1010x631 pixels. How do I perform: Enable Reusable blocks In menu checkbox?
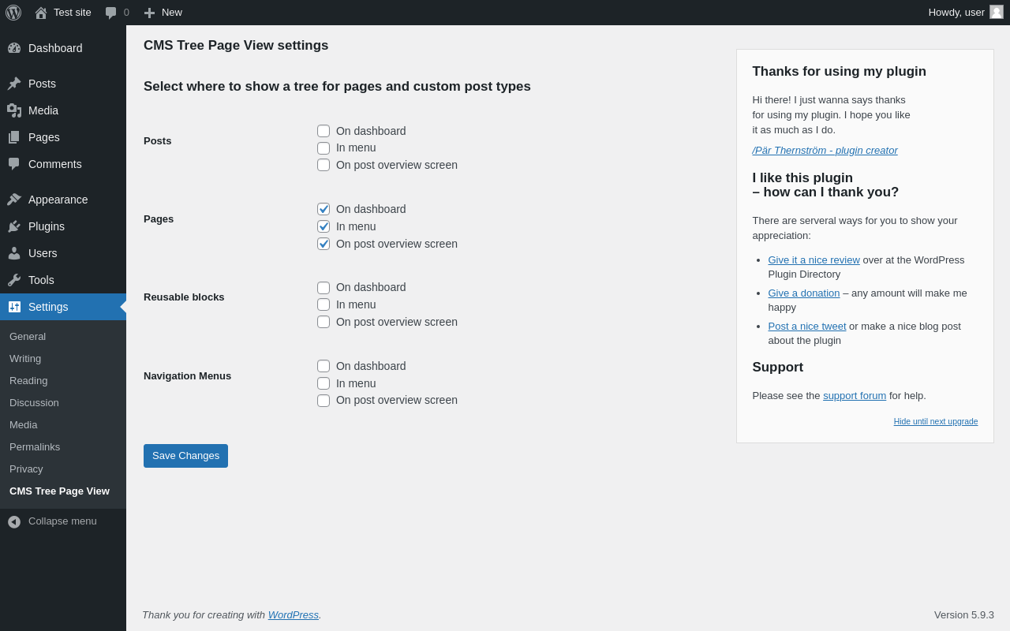(x=324, y=304)
